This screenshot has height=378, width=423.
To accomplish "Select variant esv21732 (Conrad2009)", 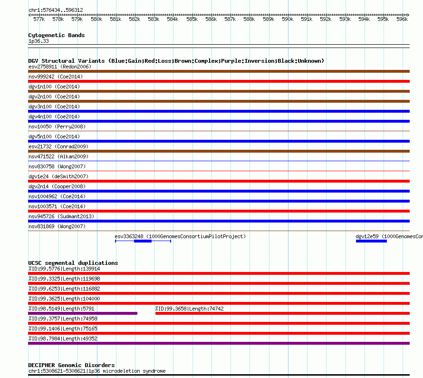I will pos(58,146).
